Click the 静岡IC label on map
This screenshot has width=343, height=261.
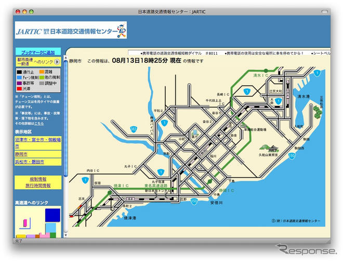pyautogui.click(x=227, y=190)
